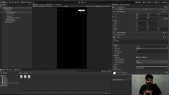Toggle LocationText active checkbox
The height and width of the screenshot is (95, 169).
point(116,7)
